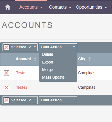Collapse the top Bulk Action dropdown

point(58,47)
